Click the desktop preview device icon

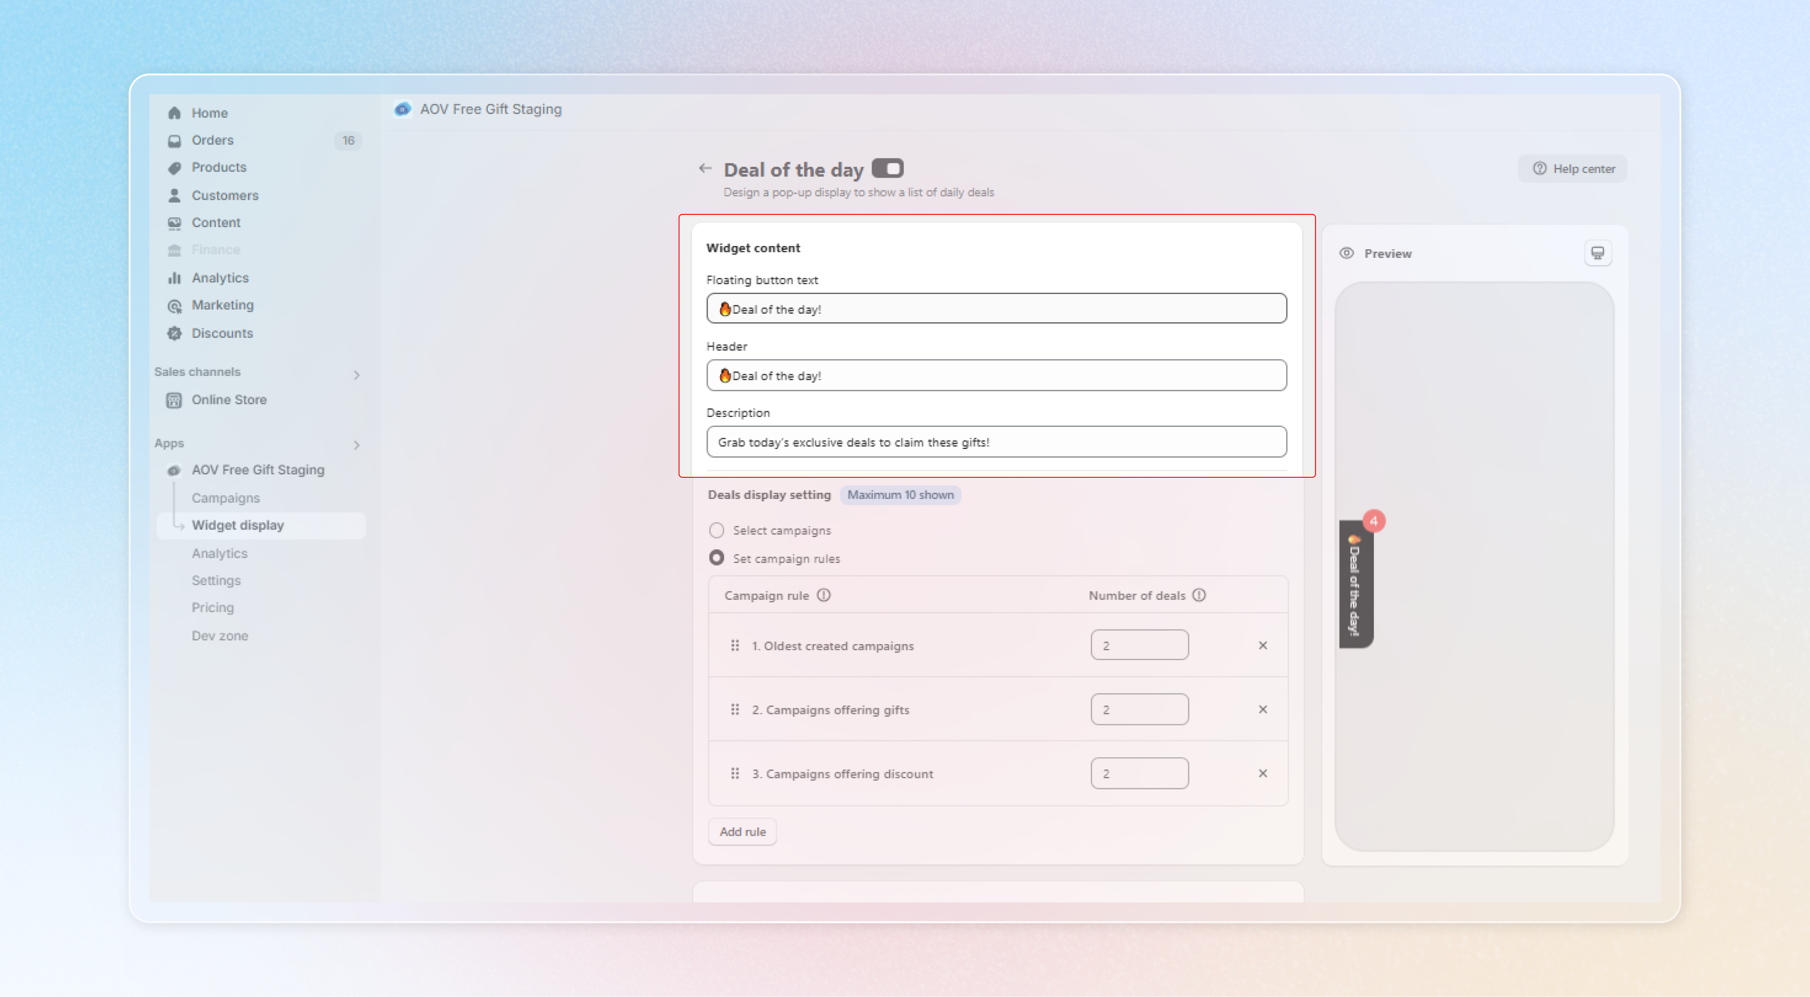point(1597,253)
